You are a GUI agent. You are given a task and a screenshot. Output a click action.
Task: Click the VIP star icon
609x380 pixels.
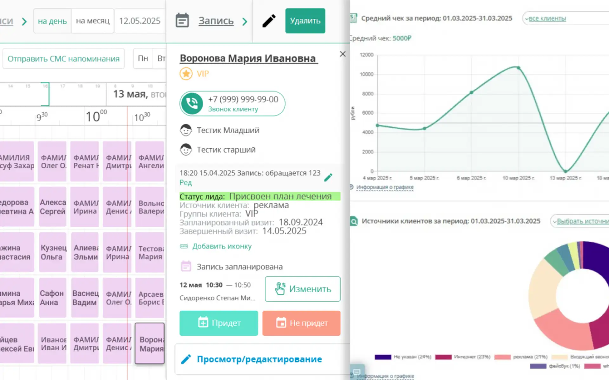click(x=186, y=74)
